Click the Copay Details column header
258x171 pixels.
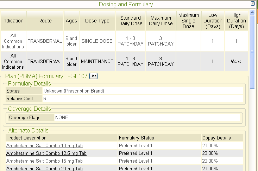216,138
